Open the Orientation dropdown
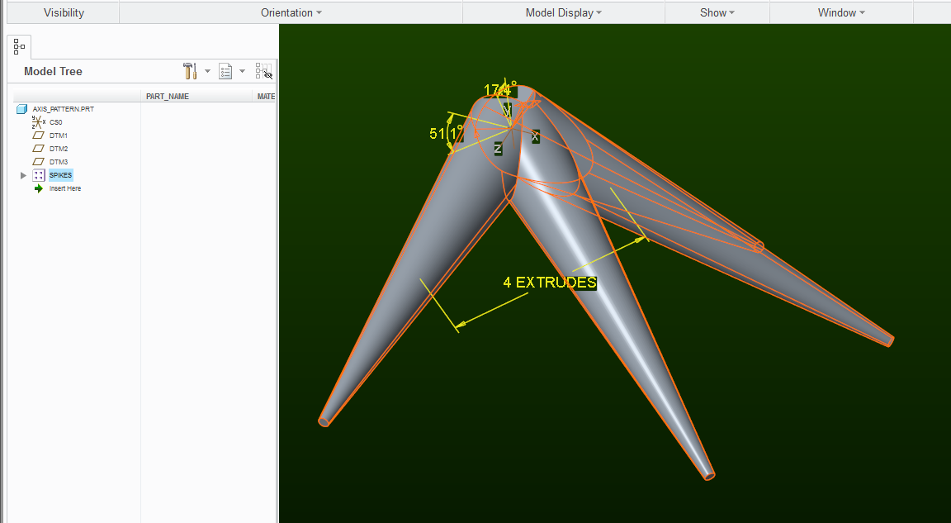The image size is (951, 523). pos(291,12)
